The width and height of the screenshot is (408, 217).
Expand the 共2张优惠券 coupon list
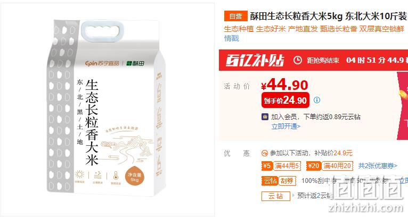(x=378, y=166)
